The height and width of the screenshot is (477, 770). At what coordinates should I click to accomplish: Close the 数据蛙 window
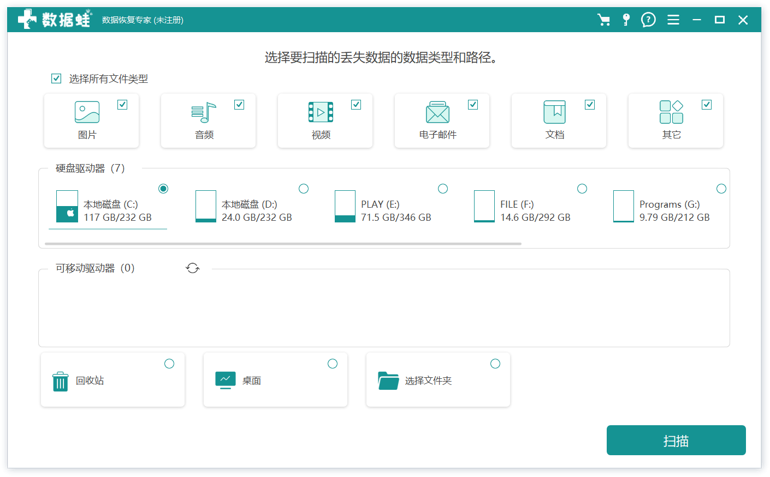click(743, 20)
